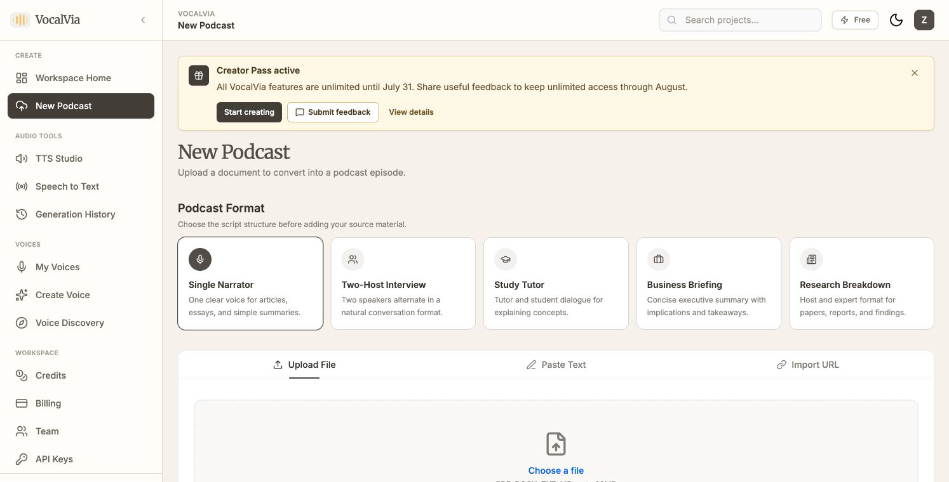Click the New Podcast upload cloud icon
The image size is (949, 482).
tap(22, 106)
